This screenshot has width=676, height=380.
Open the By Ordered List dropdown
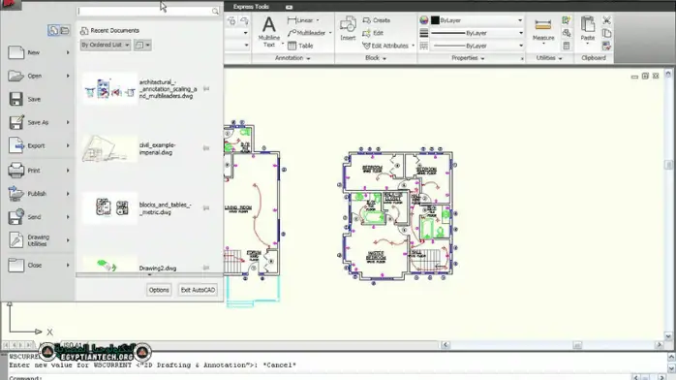(x=105, y=45)
